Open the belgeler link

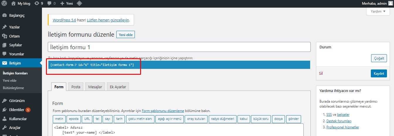tap(343, 115)
